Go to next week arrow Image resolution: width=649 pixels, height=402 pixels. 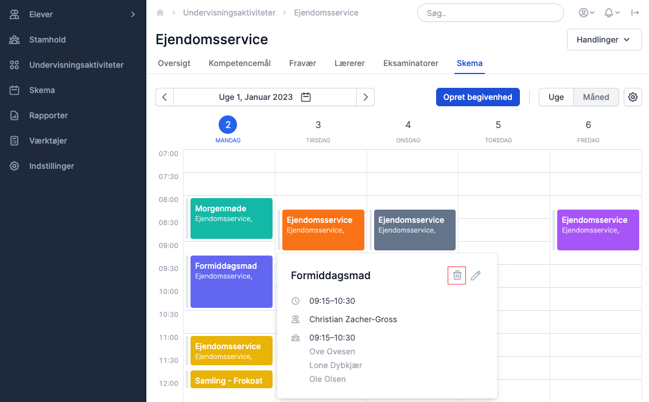tap(366, 97)
